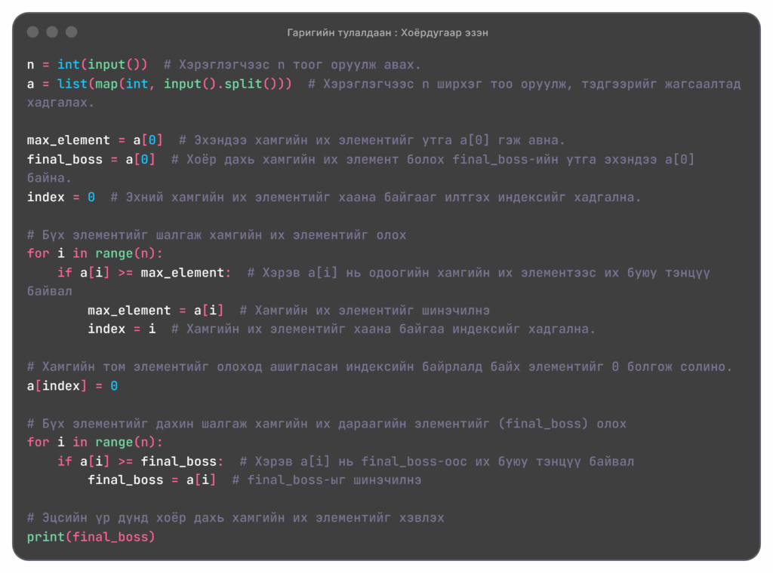Image resolution: width=773 pixels, height=573 pixels.
Task: Click the final_boss = a[i] assignment
Action: click(x=152, y=480)
